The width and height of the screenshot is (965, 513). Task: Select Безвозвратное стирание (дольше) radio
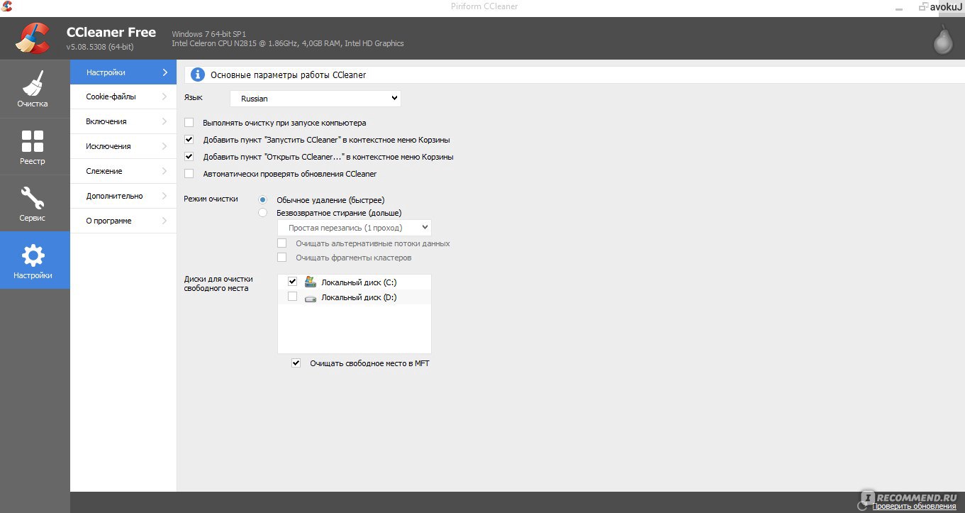263,213
